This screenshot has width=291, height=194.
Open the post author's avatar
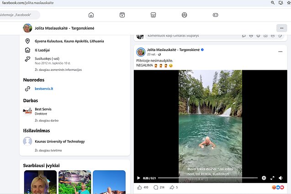tap(141, 52)
